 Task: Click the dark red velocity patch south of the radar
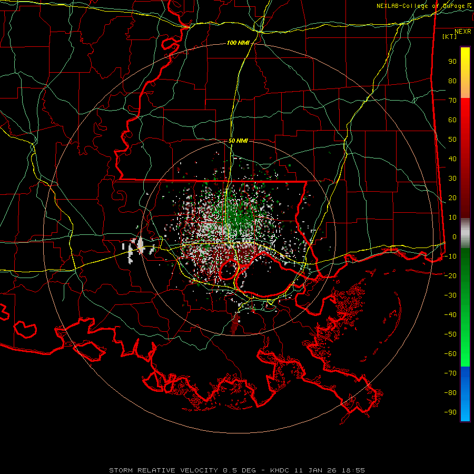(235, 324)
